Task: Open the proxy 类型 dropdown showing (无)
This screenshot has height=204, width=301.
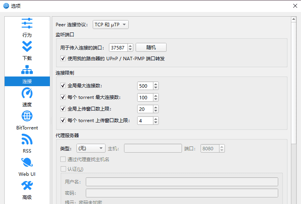Action: click(91, 148)
